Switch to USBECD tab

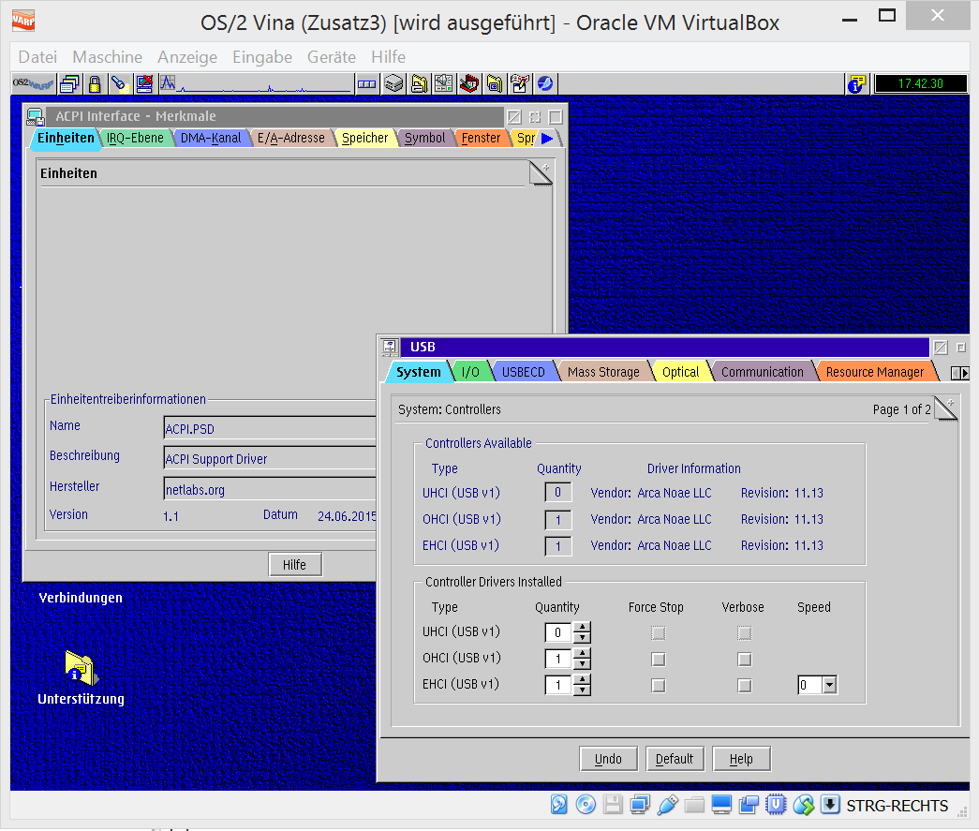coord(523,372)
